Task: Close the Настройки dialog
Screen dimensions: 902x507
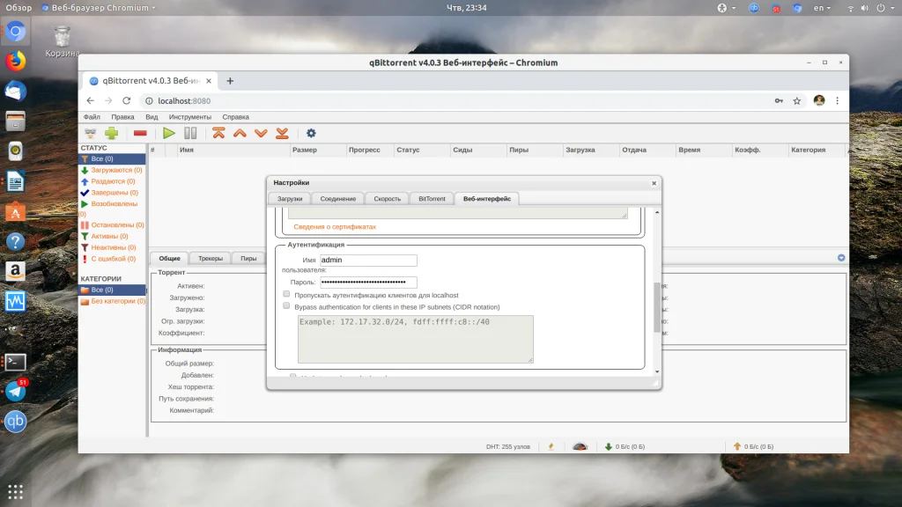Action: [x=654, y=183]
